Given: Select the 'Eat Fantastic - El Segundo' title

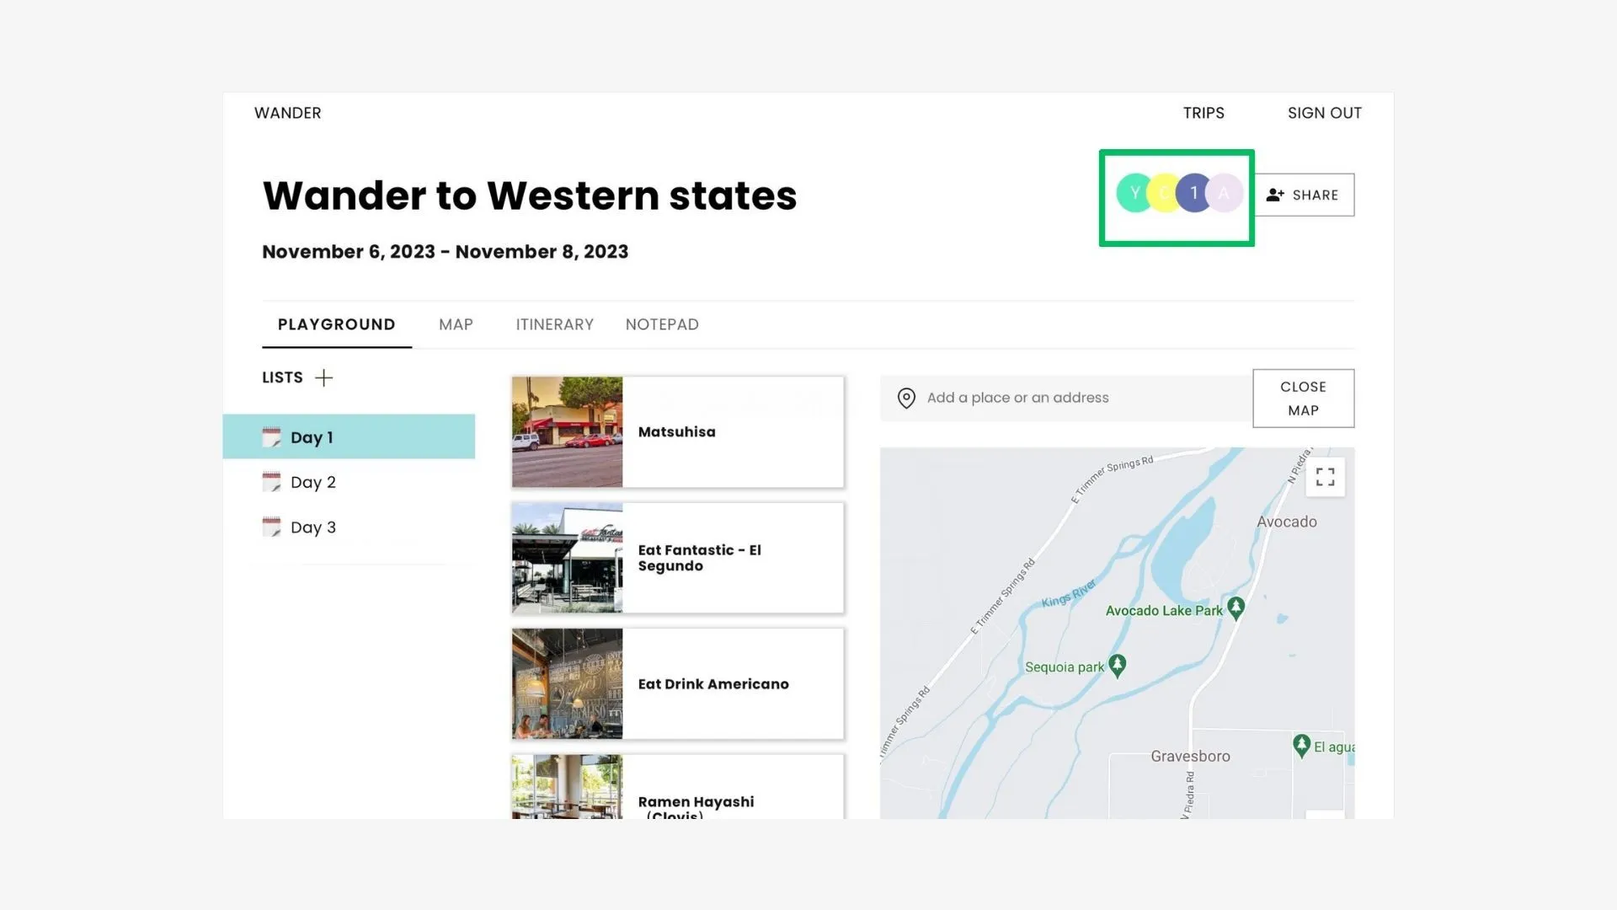Looking at the screenshot, I should coord(699,558).
